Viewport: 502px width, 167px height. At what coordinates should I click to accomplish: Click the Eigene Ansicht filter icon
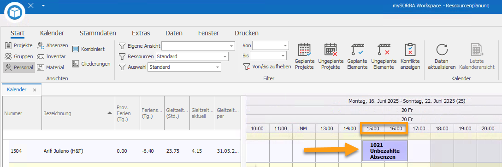point(122,46)
